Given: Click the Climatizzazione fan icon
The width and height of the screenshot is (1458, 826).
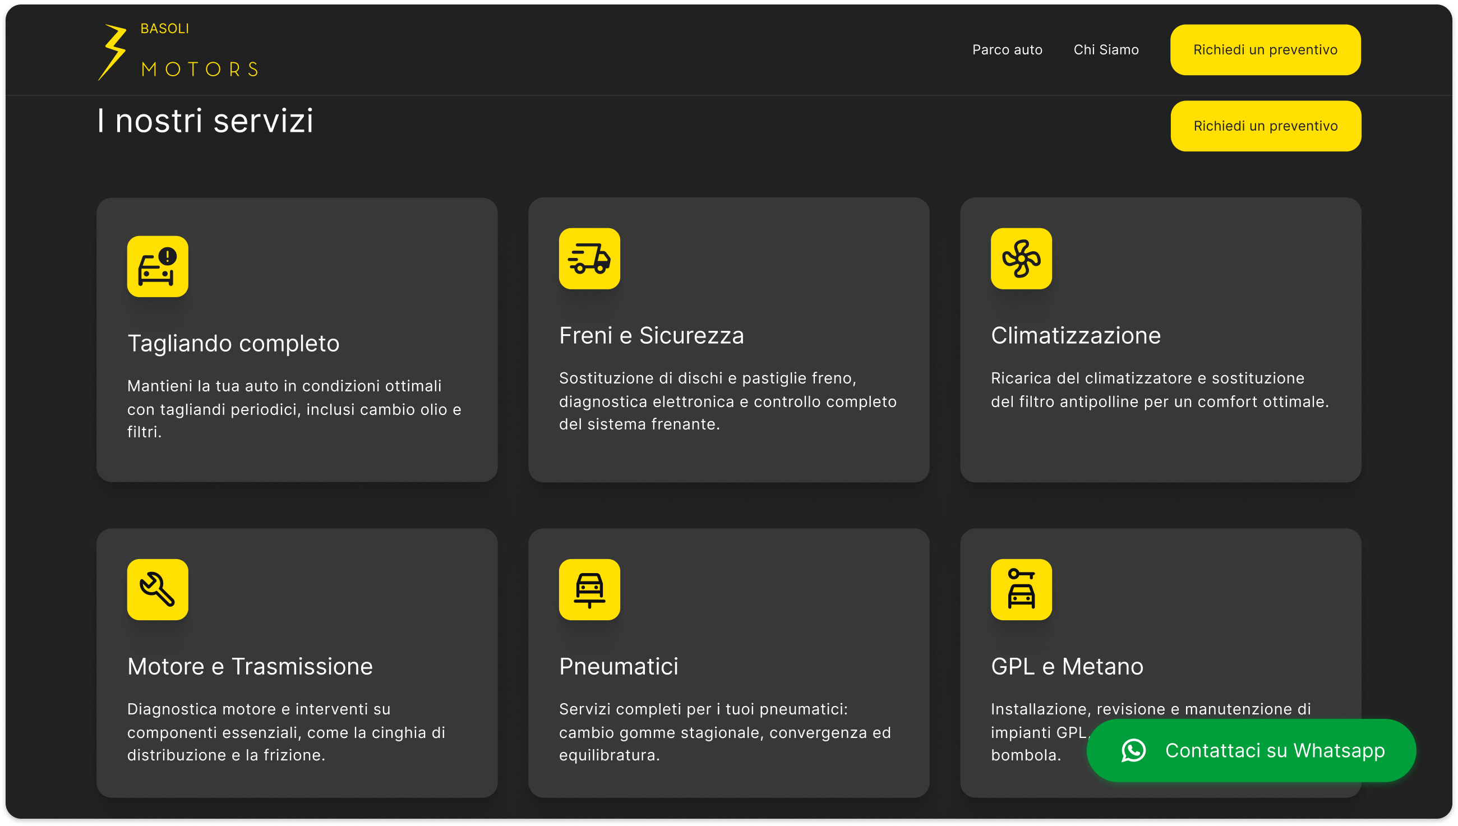Looking at the screenshot, I should 1021,259.
